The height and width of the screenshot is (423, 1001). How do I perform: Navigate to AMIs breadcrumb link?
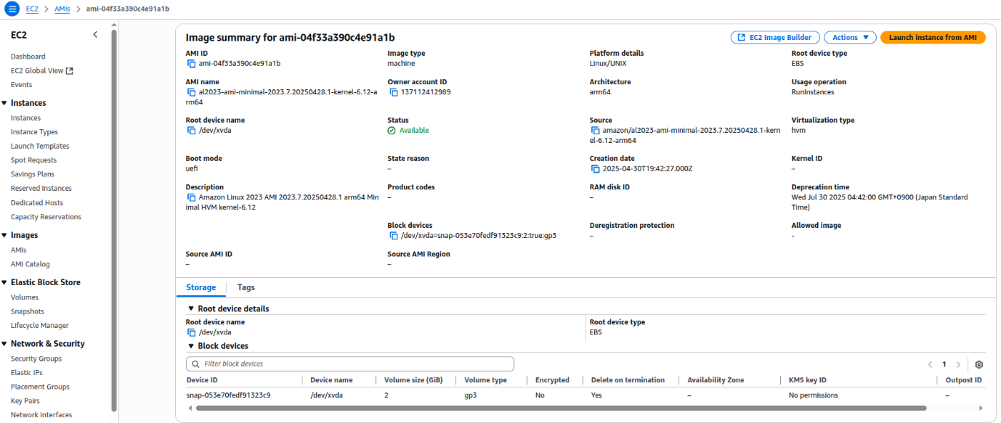62,9
